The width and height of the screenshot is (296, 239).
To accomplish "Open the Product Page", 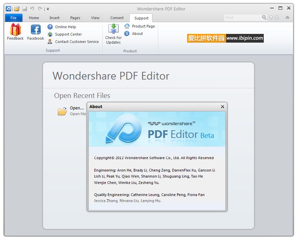I will (143, 26).
